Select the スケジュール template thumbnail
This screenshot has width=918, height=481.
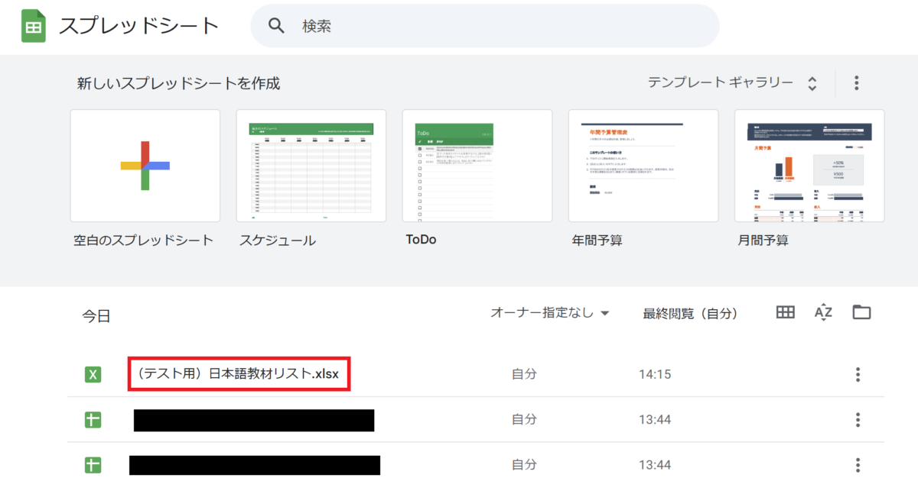pyautogui.click(x=311, y=166)
